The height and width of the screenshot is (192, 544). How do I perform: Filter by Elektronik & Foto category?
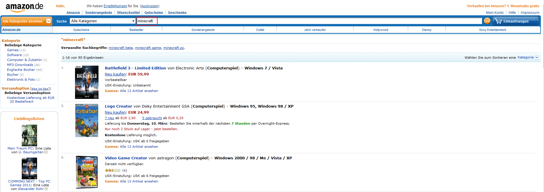coord(21,80)
